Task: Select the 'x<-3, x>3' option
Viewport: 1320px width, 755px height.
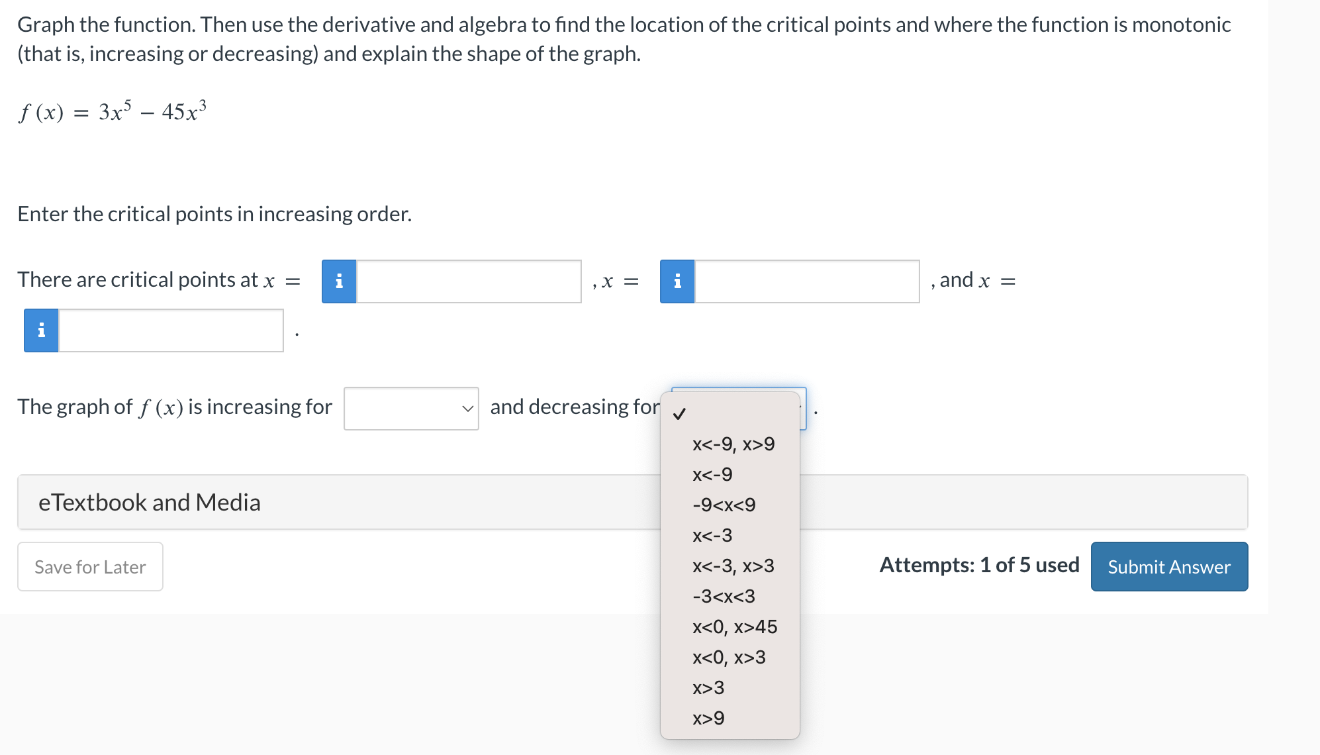Action: point(733,566)
